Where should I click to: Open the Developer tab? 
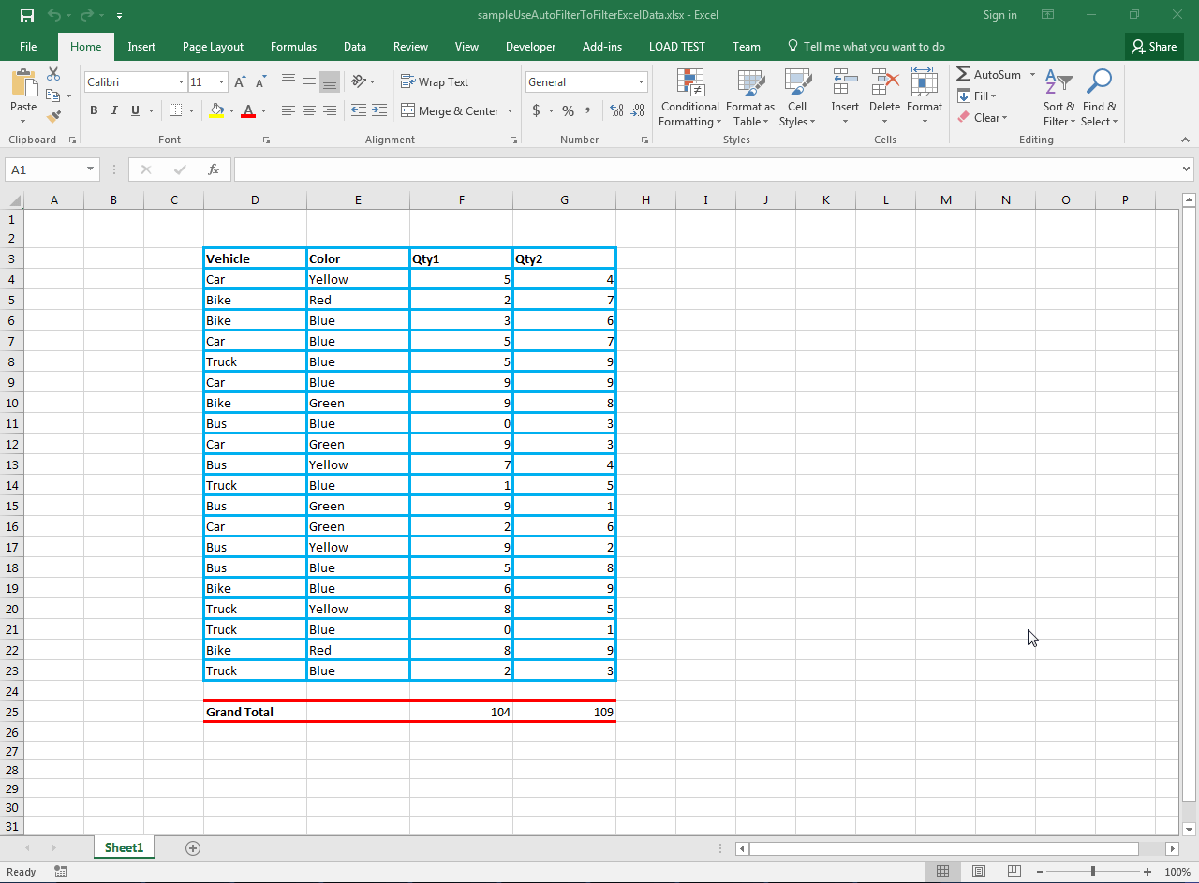point(530,46)
